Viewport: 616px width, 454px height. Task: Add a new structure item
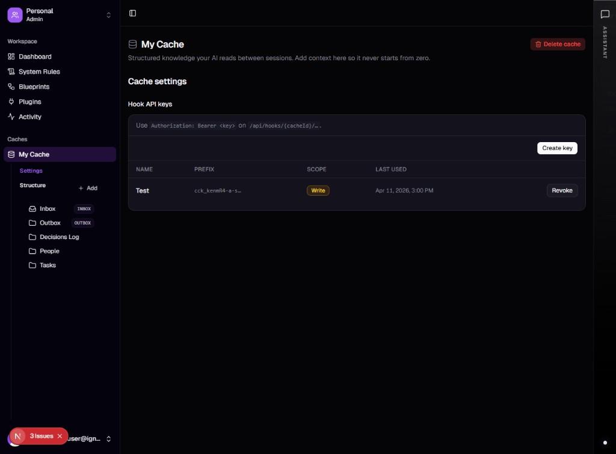[88, 188]
